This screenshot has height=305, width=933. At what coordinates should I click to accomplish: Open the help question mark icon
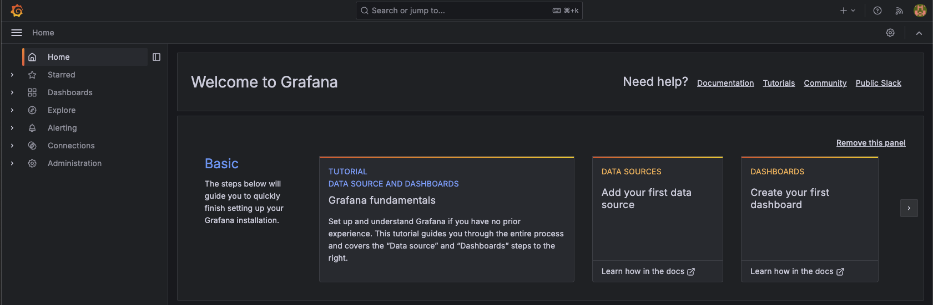pos(877,11)
